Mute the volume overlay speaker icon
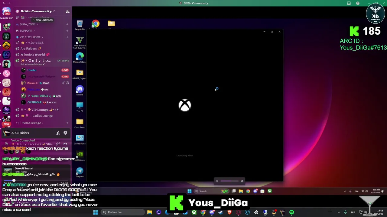The width and height of the screenshot is (387, 217). pos(217,181)
